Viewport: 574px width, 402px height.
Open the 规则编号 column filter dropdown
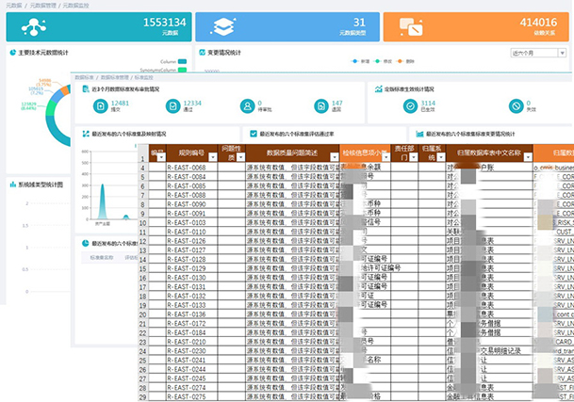214,158
